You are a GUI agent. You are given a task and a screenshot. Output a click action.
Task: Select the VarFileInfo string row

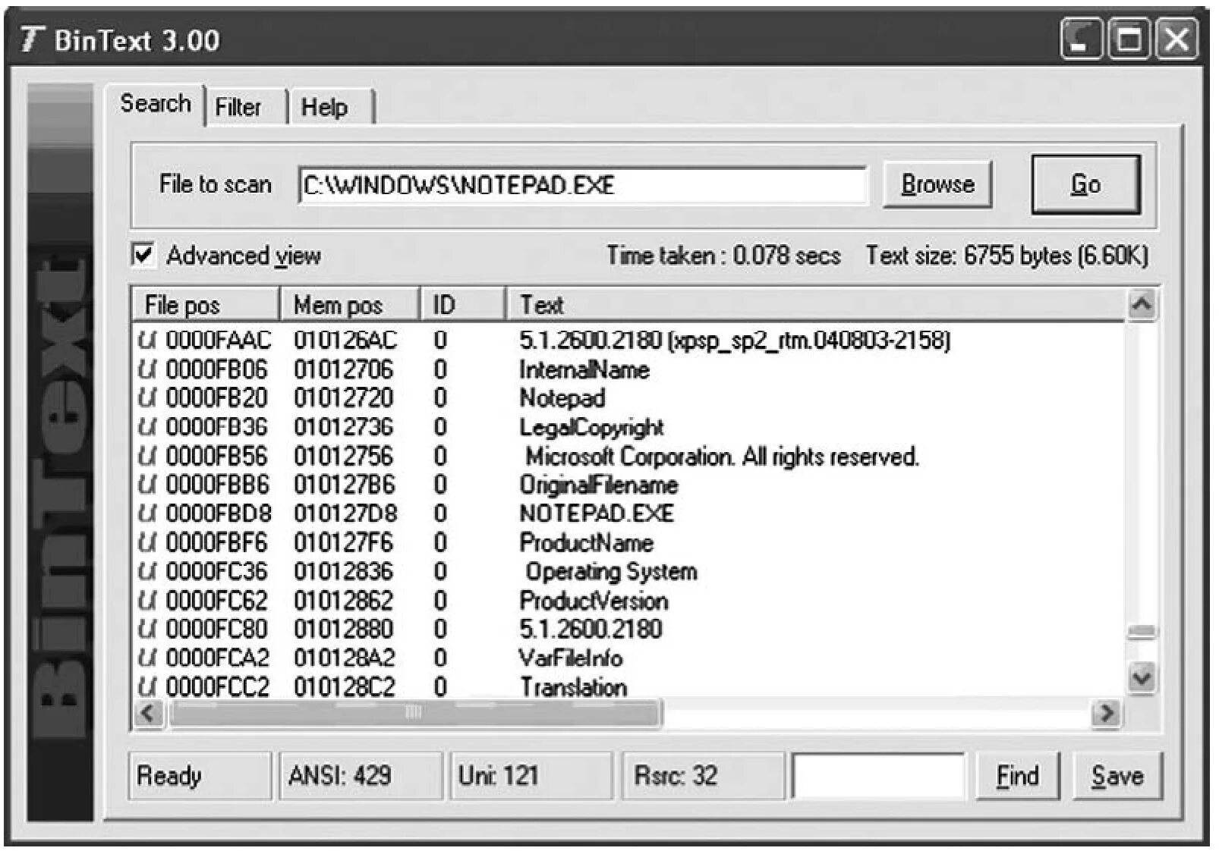click(628, 658)
